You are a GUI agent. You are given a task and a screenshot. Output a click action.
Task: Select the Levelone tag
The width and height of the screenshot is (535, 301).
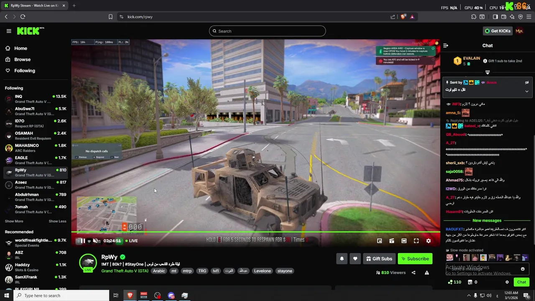(262, 271)
